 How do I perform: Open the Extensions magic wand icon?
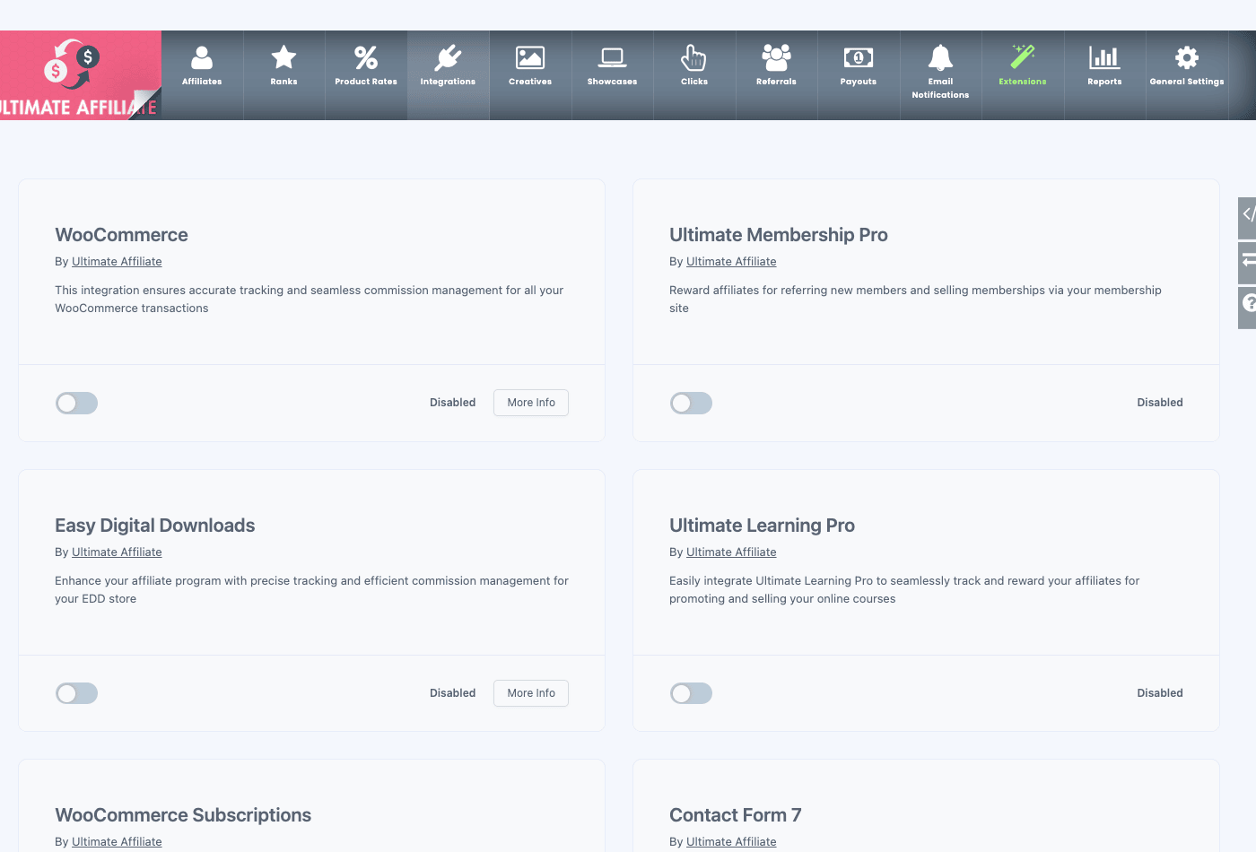click(1023, 57)
